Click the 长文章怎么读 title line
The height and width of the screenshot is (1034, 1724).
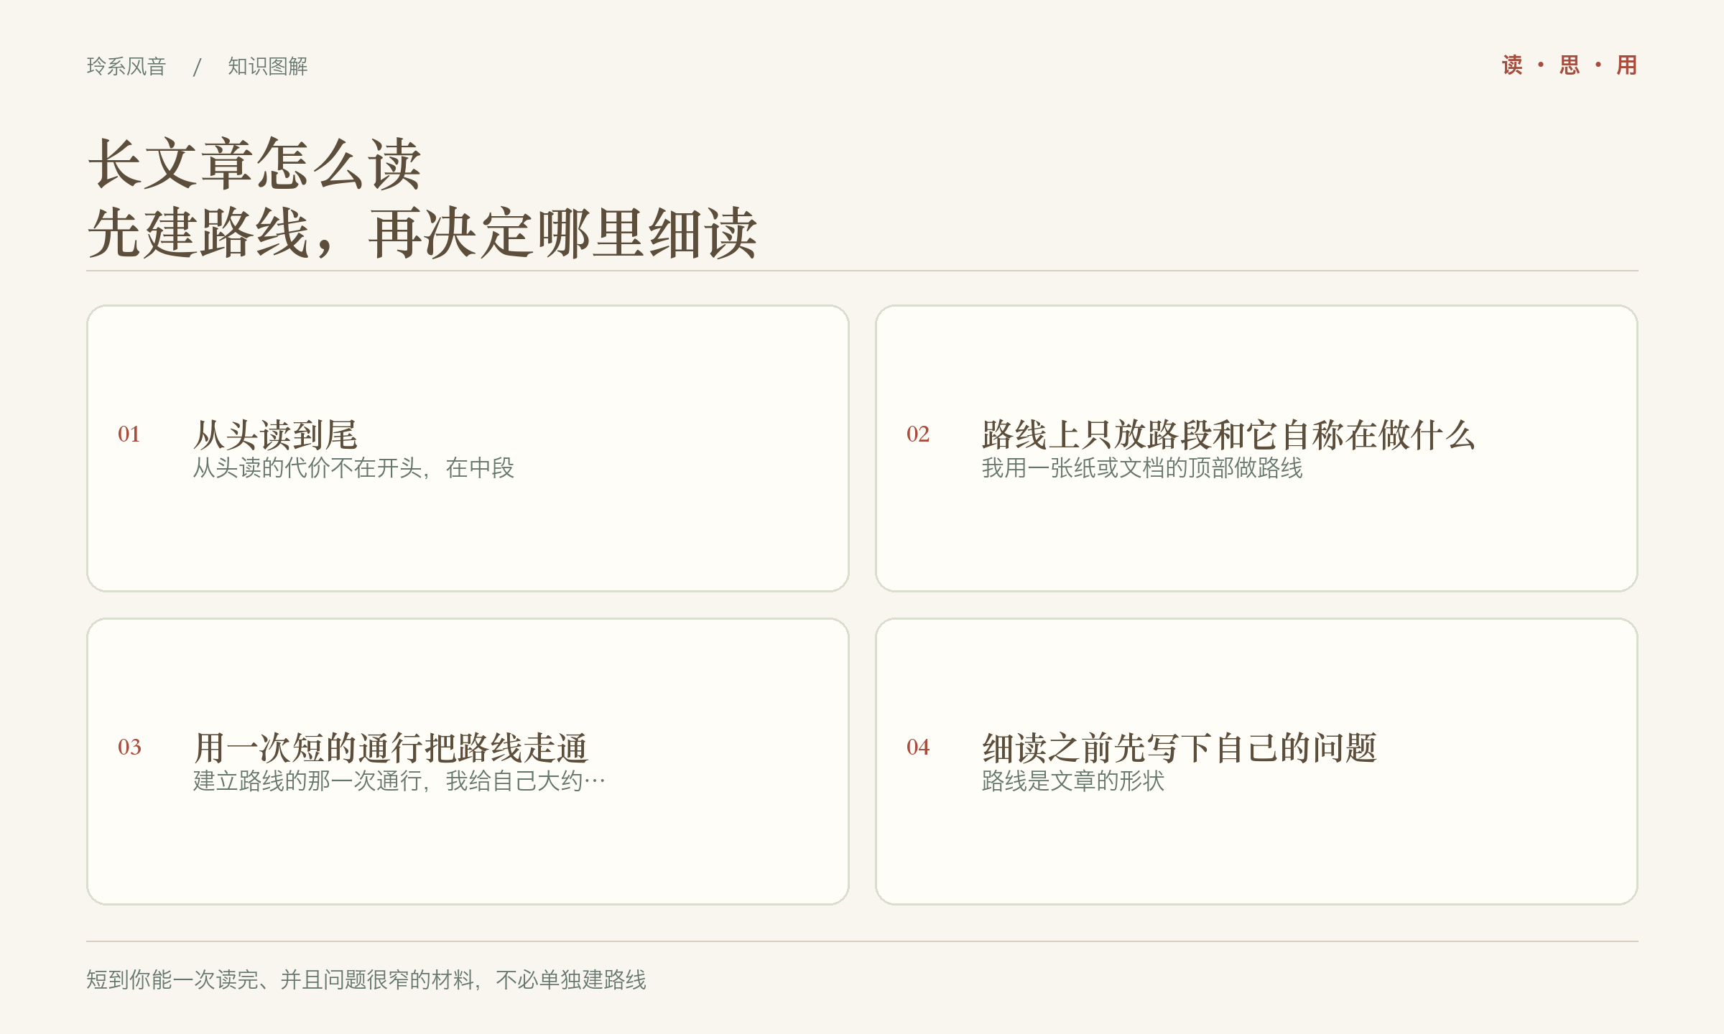(254, 164)
